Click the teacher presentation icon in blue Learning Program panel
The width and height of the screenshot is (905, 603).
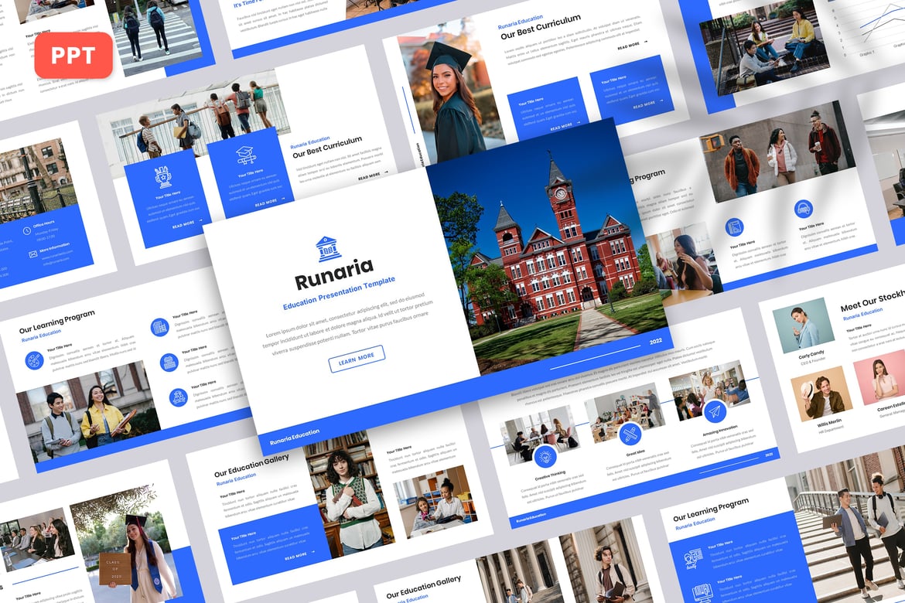(x=692, y=559)
